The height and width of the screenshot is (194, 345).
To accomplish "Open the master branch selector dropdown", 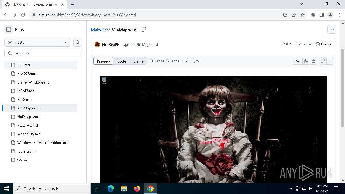I will pos(38,42).
